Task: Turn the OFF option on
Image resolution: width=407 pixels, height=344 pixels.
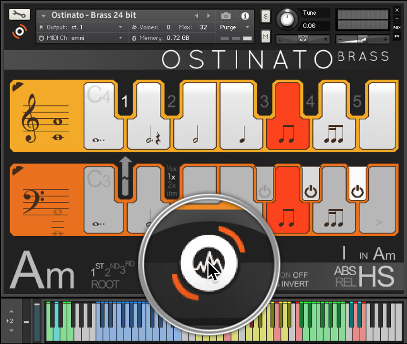Action: click(301, 275)
